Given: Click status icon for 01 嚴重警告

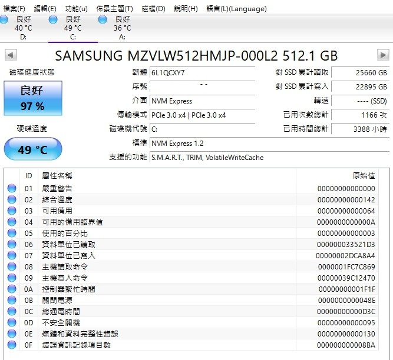Looking at the screenshot, I should [12, 188].
